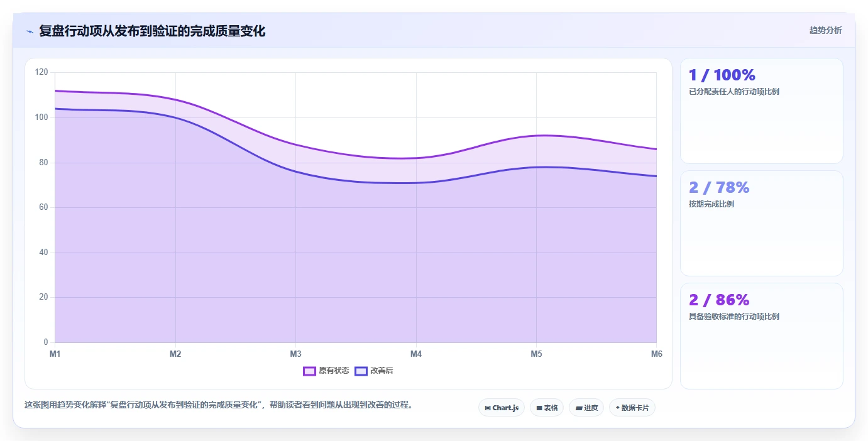
Task: Click the 40 y-axis label
Action: click(43, 253)
